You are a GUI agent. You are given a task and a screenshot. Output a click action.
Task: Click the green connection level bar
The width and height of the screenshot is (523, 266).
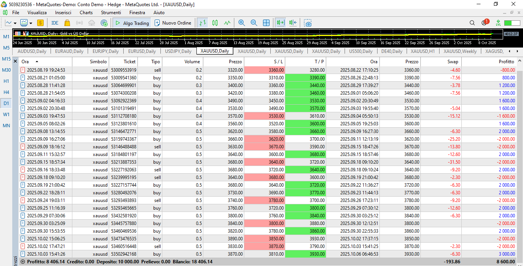512,23
